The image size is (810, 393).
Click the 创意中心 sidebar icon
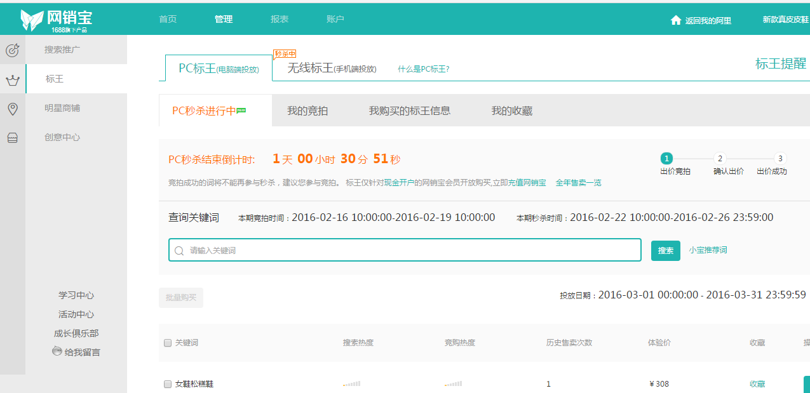pyautogui.click(x=12, y=138)
